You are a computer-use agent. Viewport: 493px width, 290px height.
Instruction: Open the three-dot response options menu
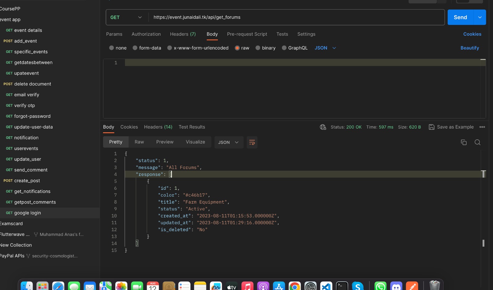click(x=482, y=127)
